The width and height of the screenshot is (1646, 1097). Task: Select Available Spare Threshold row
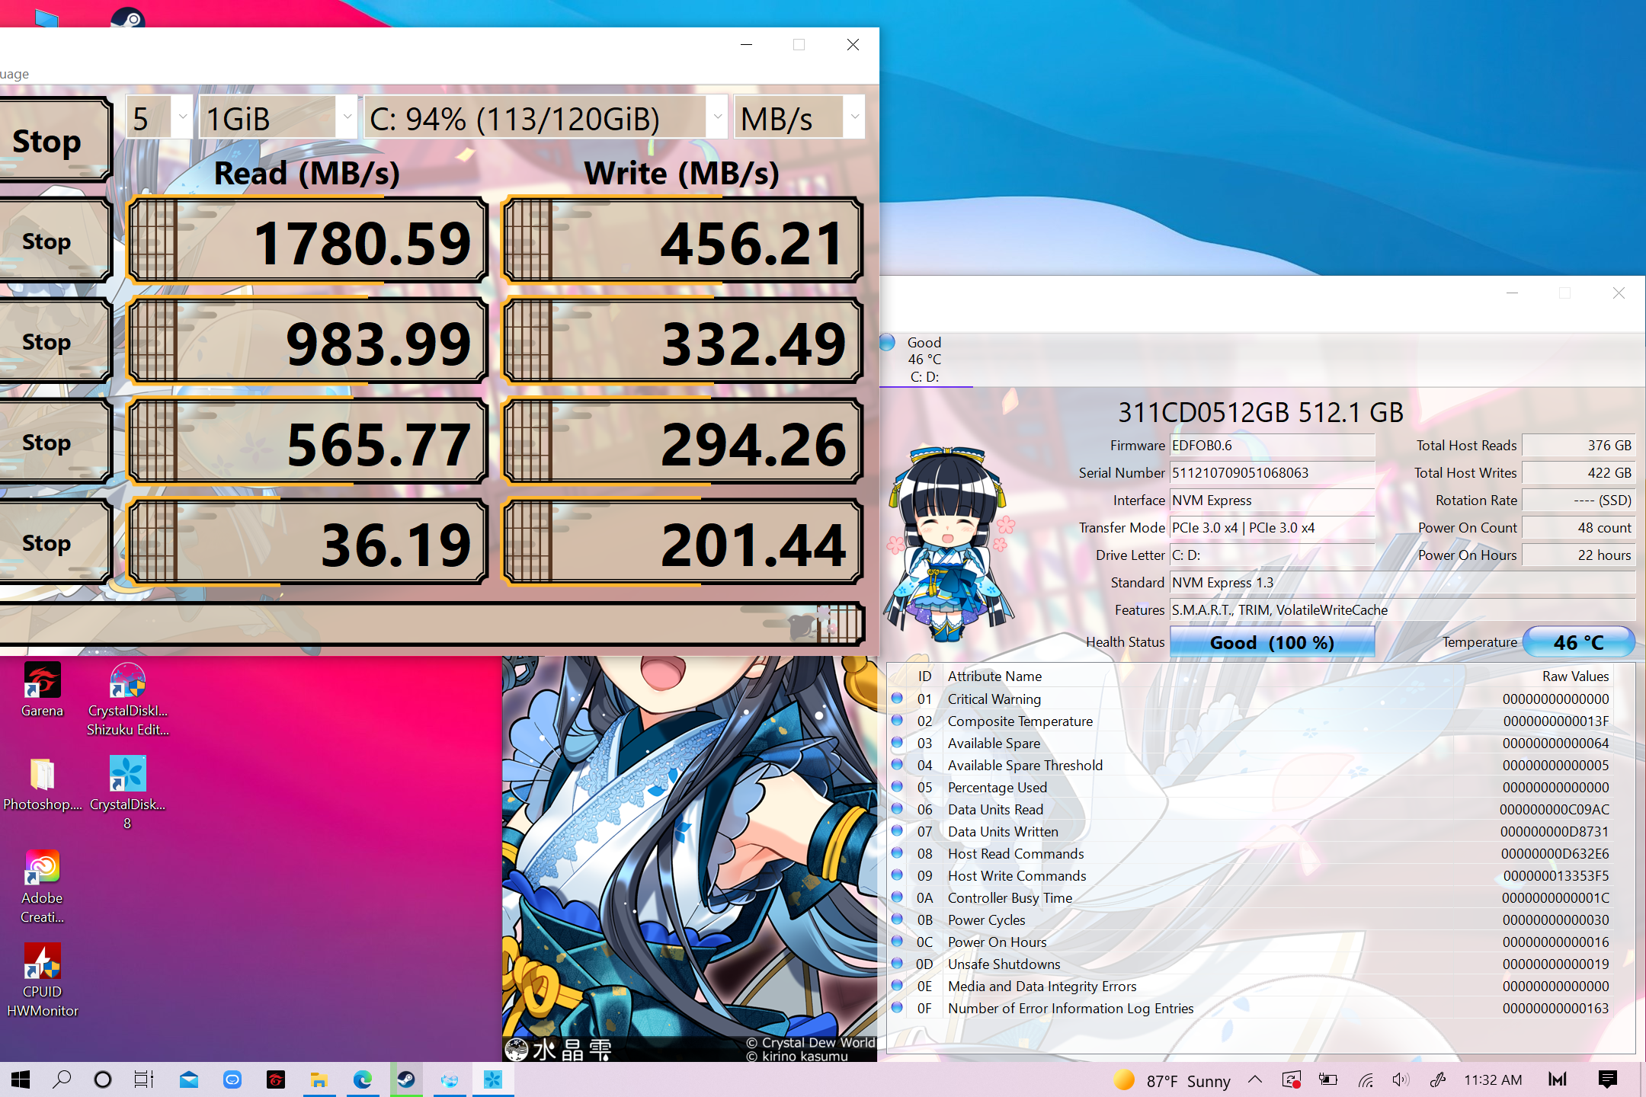pyautogui.click(x=1252, y=765)
